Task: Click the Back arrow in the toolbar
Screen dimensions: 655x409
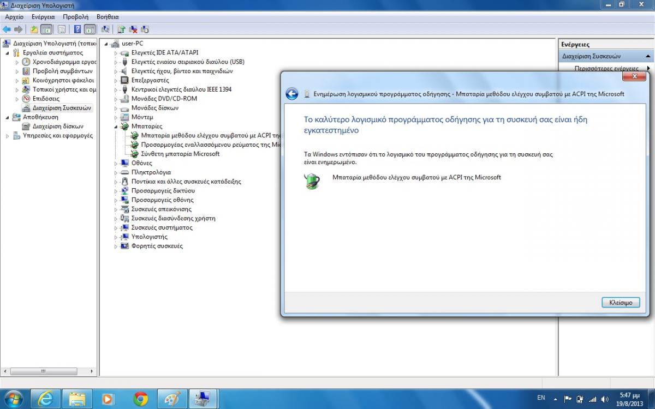Action: click(7, 29)
